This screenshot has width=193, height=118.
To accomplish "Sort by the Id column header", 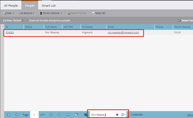I will click(14, 27).
